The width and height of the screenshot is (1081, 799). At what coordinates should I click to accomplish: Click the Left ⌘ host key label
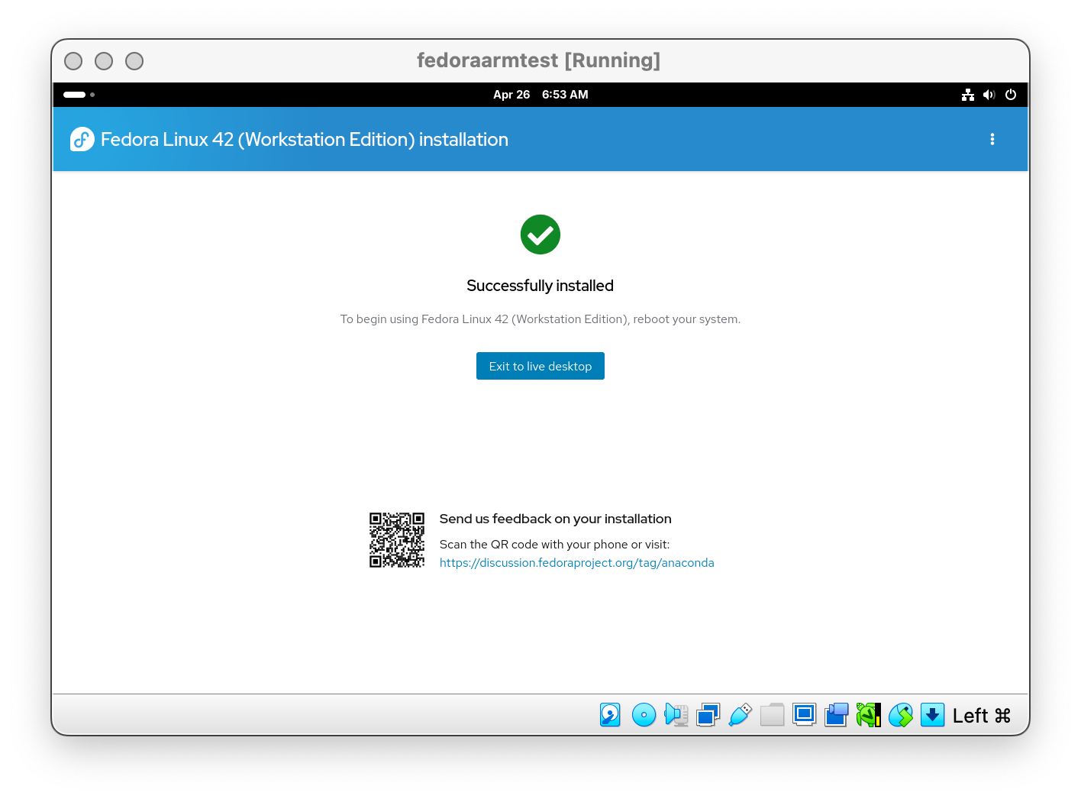point(981,716)
